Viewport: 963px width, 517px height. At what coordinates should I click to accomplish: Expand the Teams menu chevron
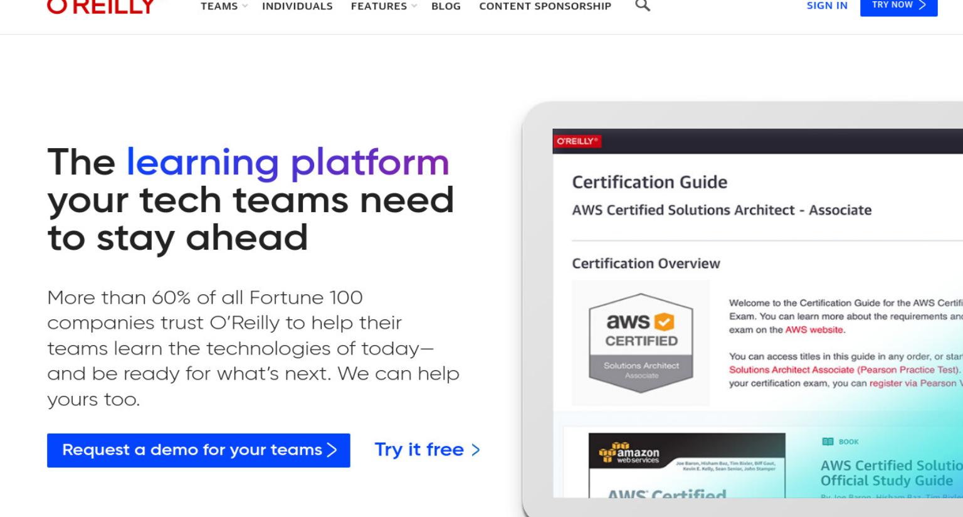(245, 6)
